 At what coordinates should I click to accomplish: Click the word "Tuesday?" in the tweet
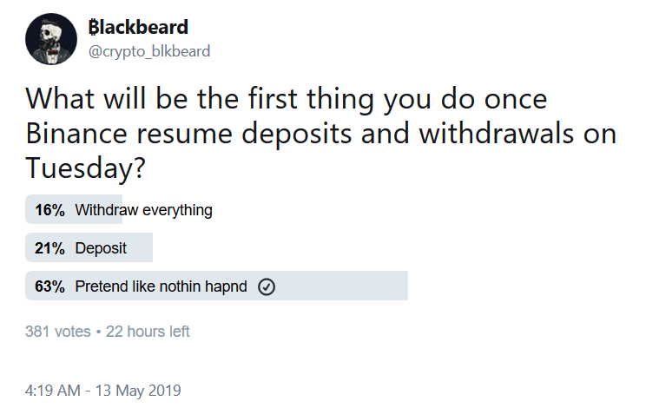tap(86, 168)
